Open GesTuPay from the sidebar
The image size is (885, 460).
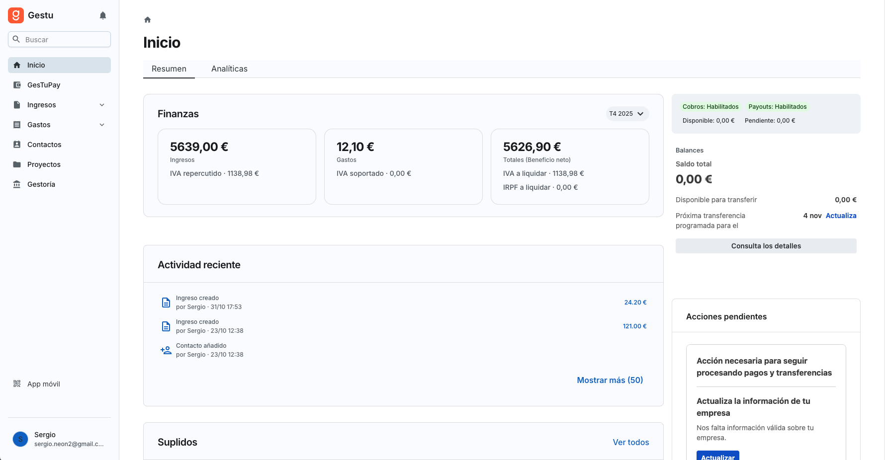44,85
